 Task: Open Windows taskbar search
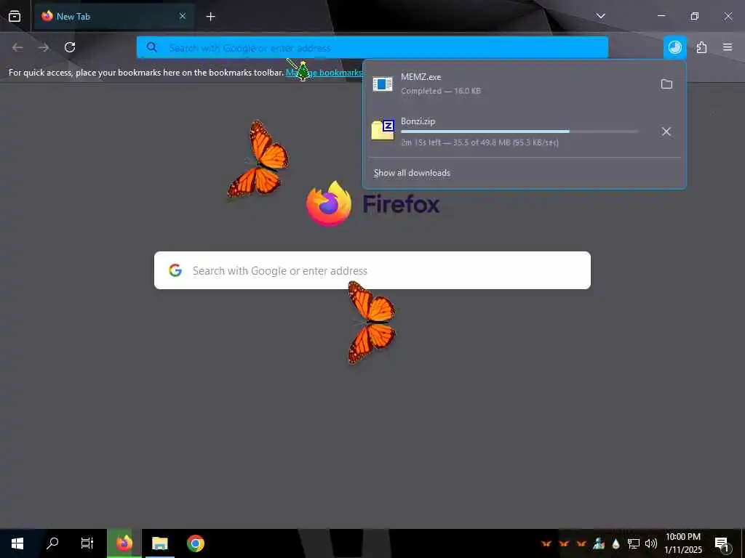coord(52,543)
